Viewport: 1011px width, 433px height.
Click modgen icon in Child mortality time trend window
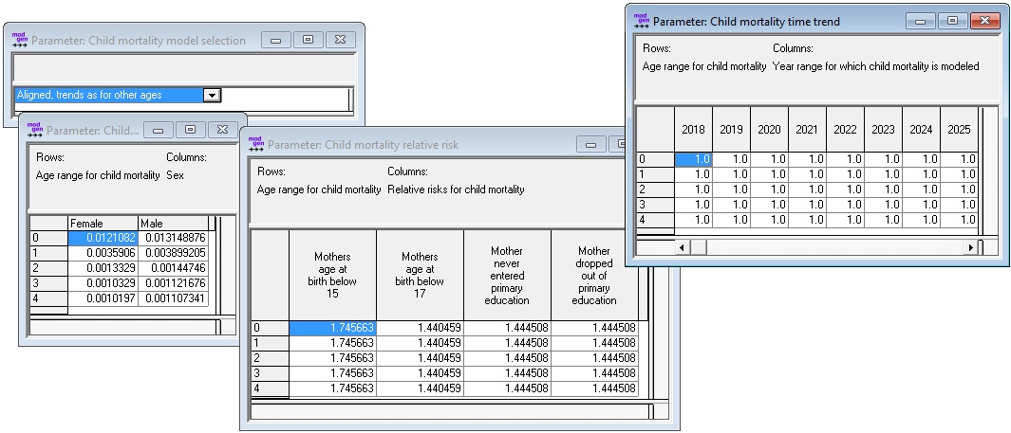coord(641,21)
